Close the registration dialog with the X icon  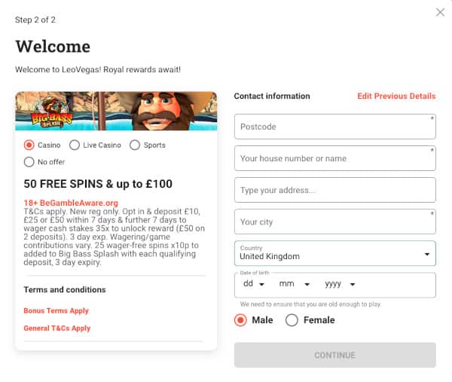[440, 12]
